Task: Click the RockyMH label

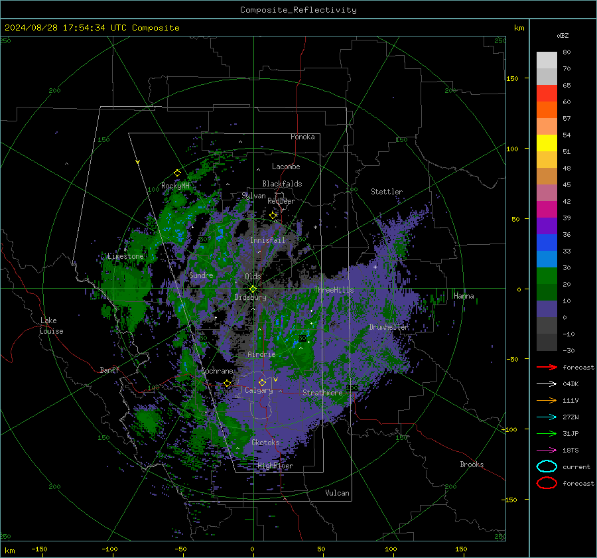Action: click(175, 186)
